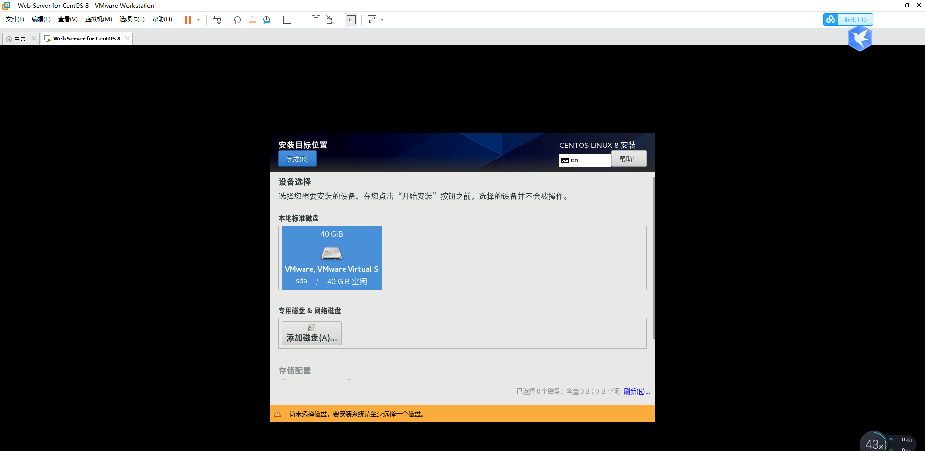Viewport: 925px width, 451px height.
Task: Click the 安装目标位置 title
Action: [x=303, y=145]
